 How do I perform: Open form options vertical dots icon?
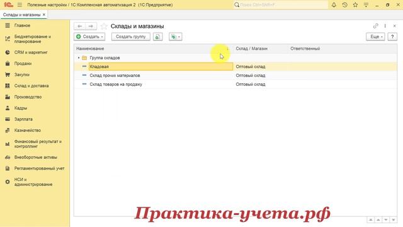pos(385,26)
